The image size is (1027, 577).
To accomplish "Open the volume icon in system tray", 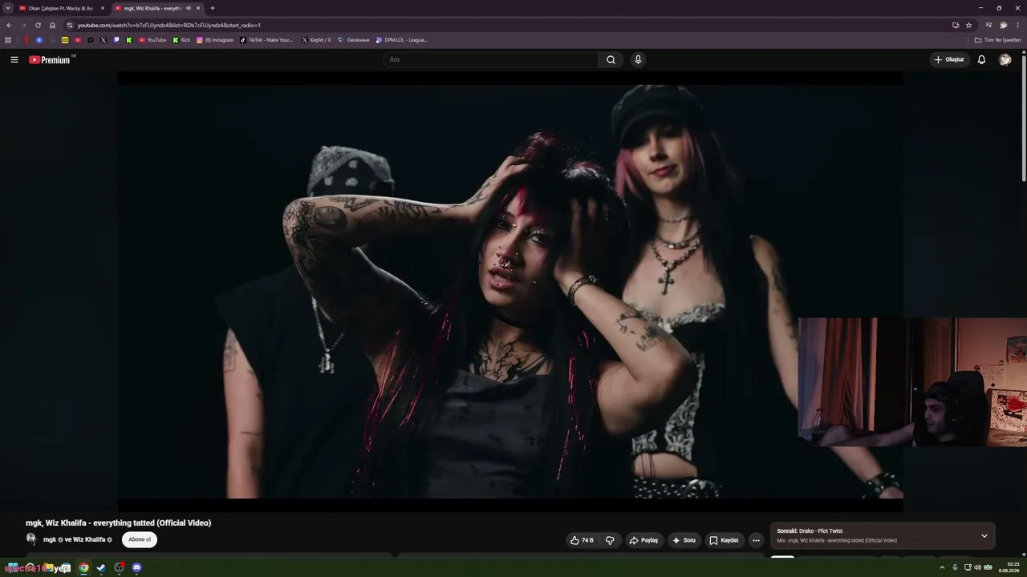I will point(977,567).
